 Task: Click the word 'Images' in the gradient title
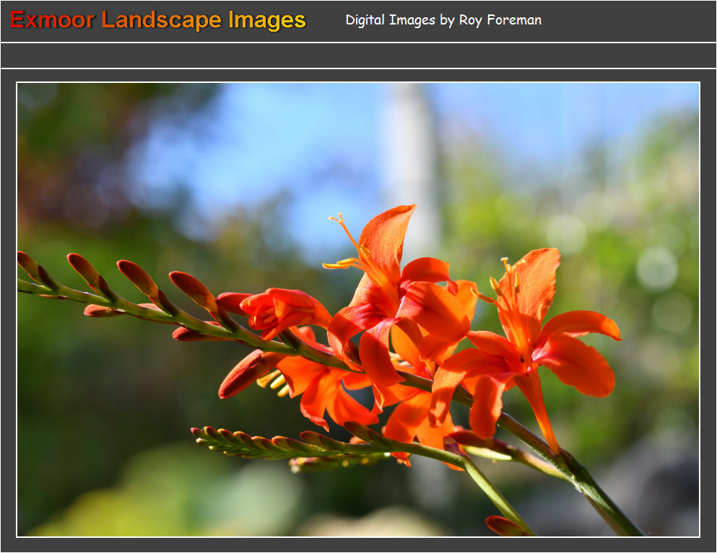(267, 20)
